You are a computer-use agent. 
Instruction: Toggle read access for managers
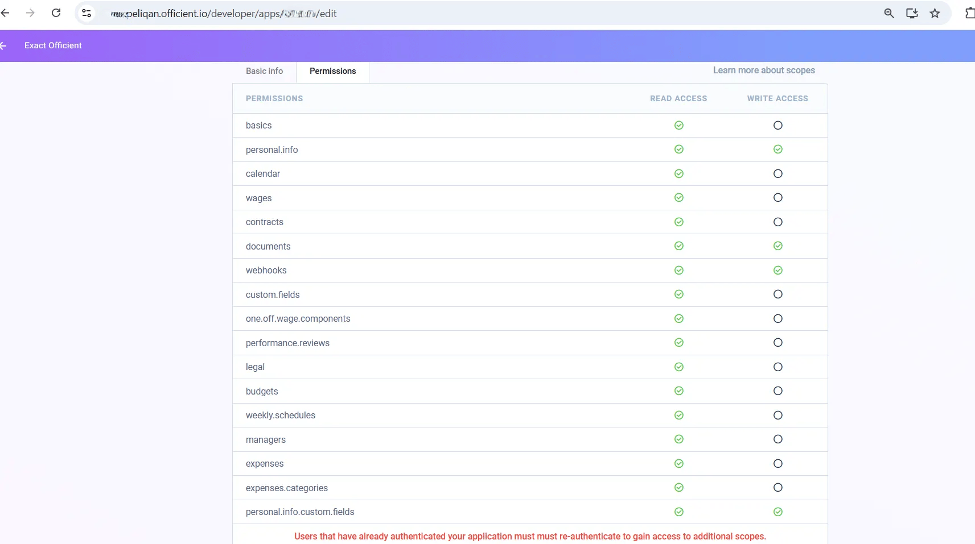coord(678,439)
